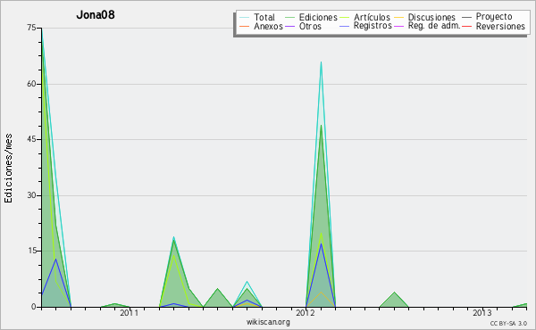Click the blue Registros peak in 2012

coord(321,243)
